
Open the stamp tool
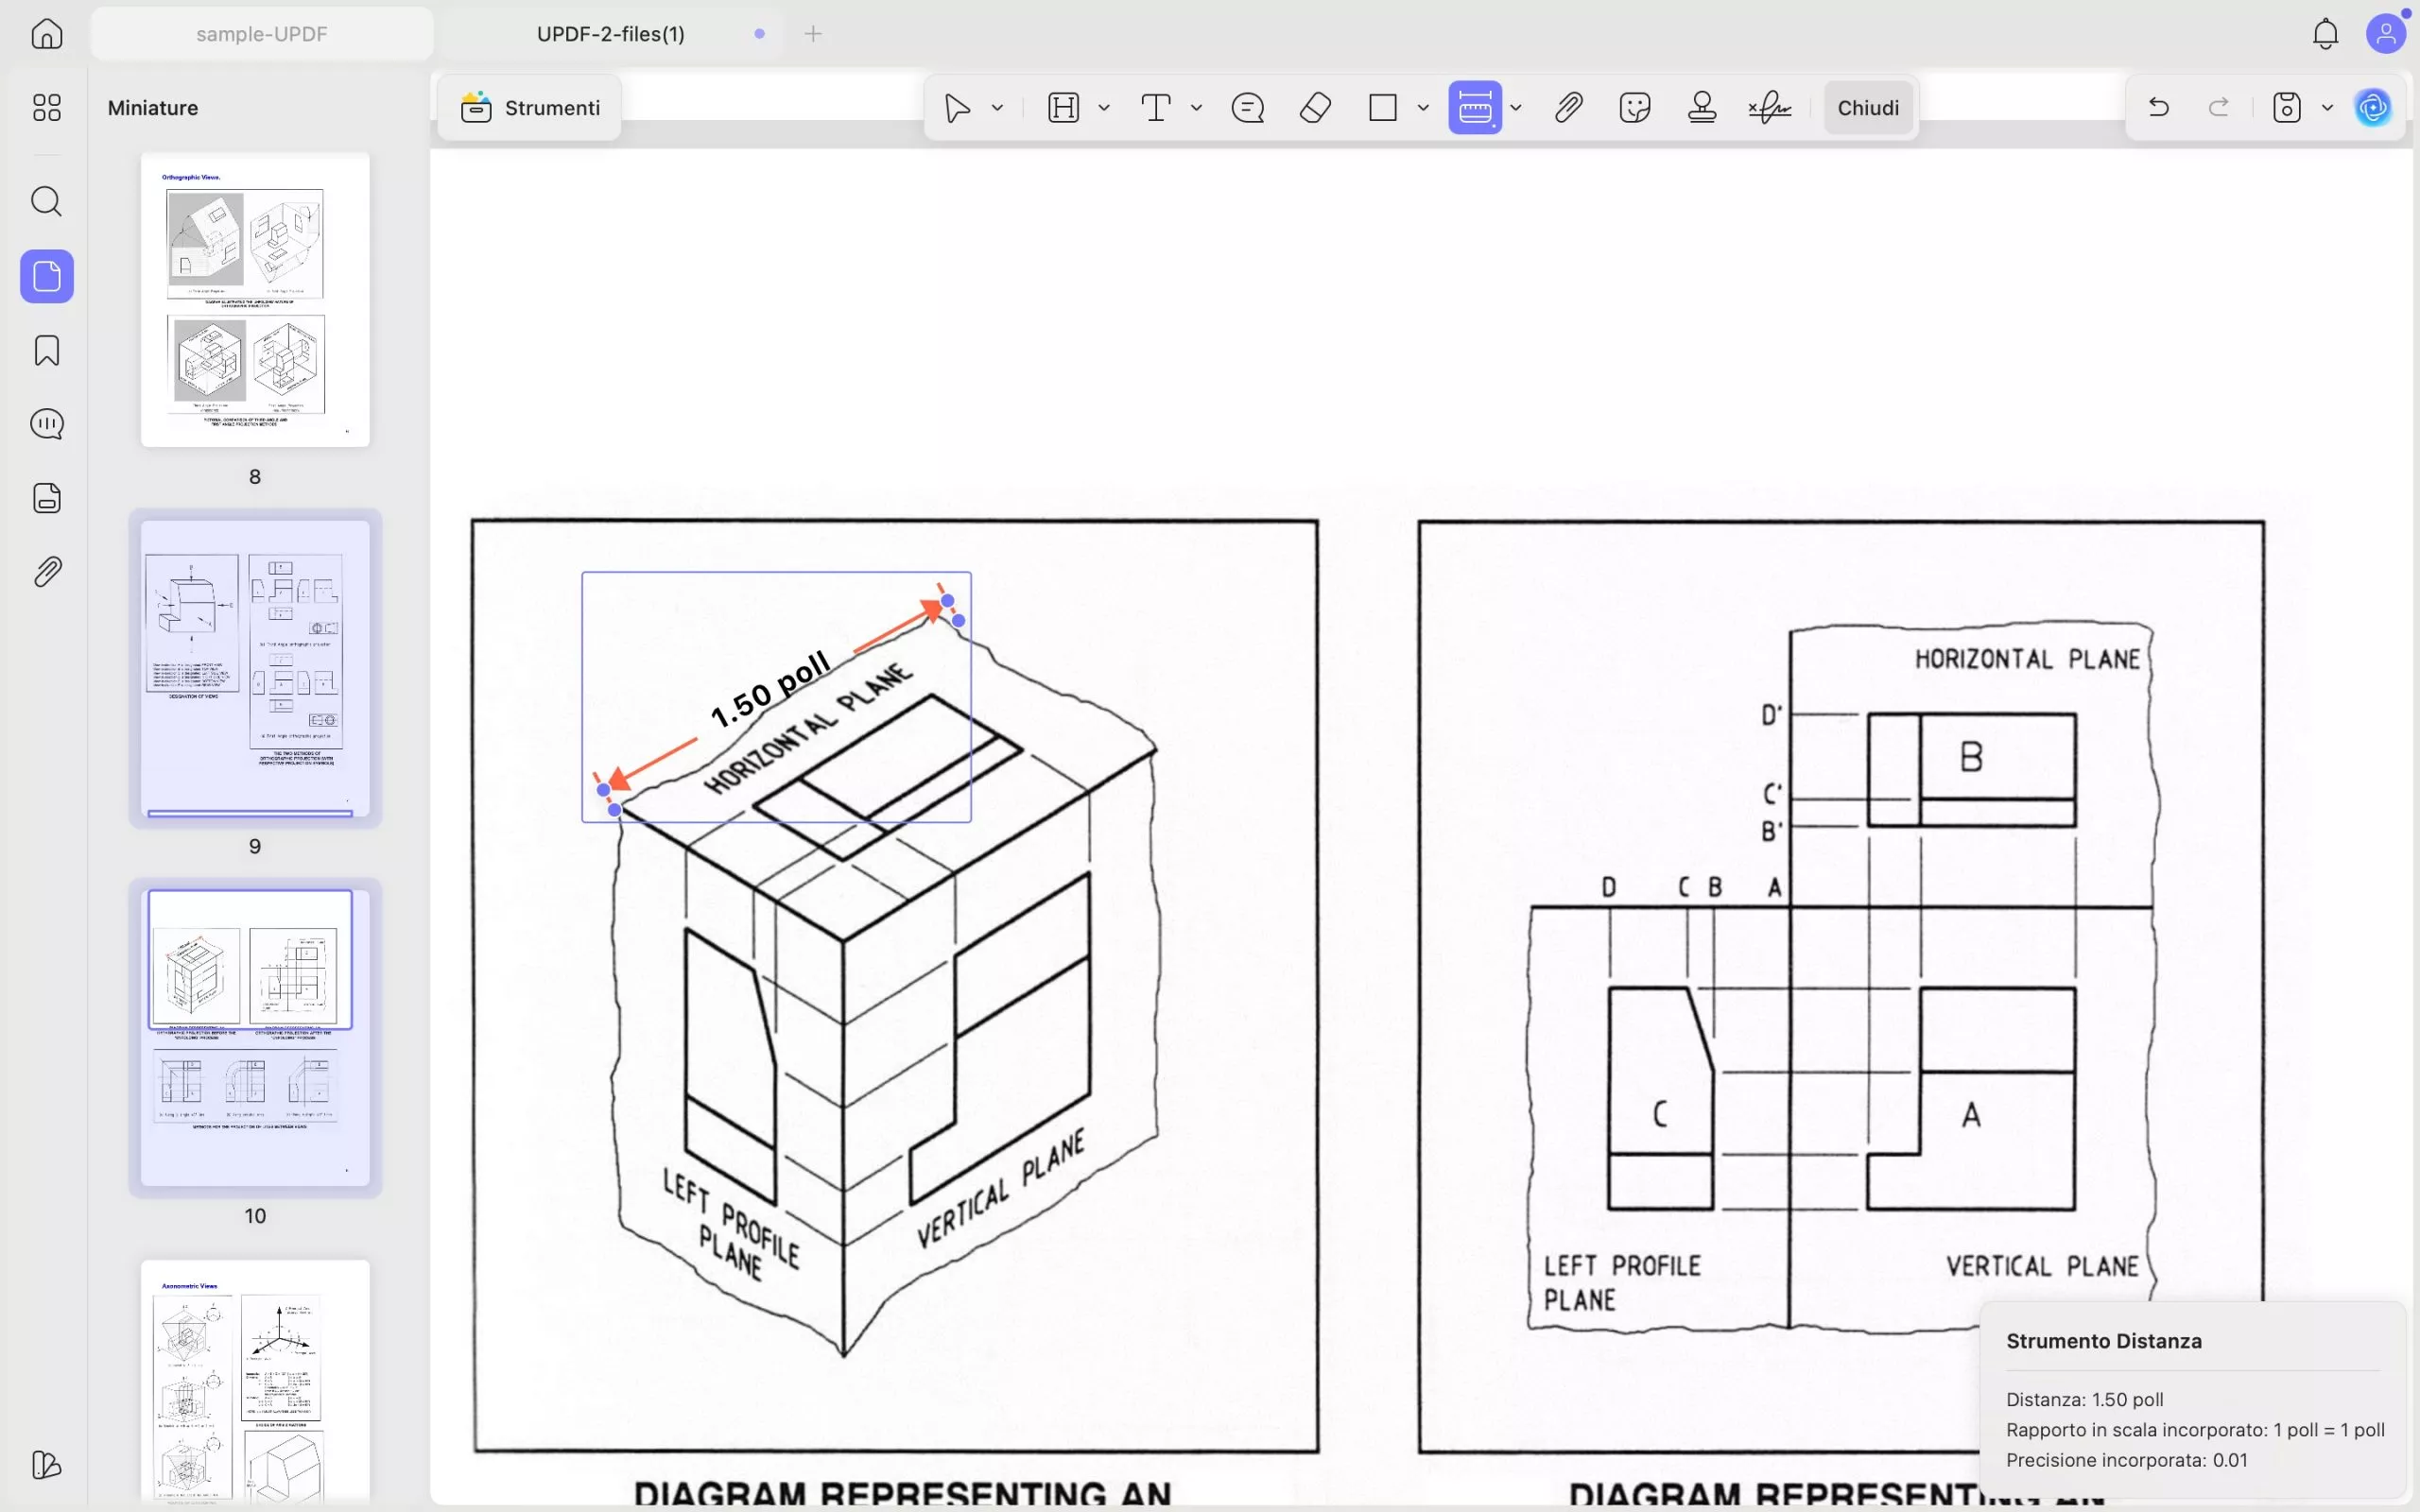(1701, 107)
